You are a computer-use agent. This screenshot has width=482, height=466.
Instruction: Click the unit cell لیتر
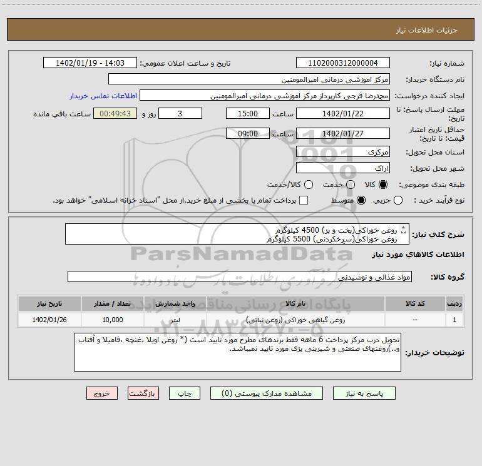pyautogui.click(x=175, y=320)
